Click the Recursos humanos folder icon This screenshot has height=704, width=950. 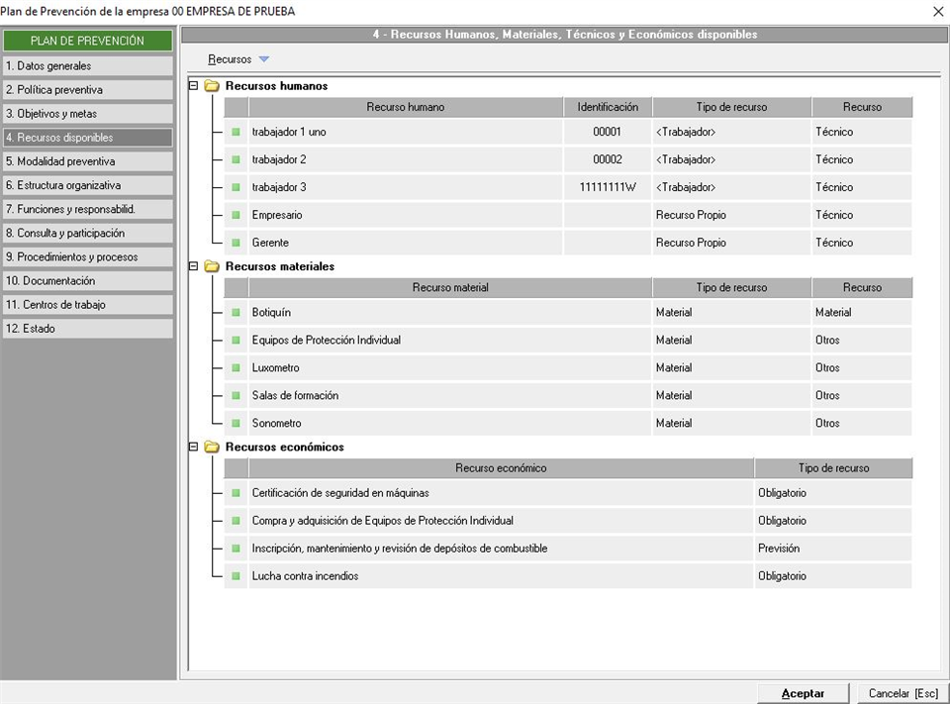212,86
